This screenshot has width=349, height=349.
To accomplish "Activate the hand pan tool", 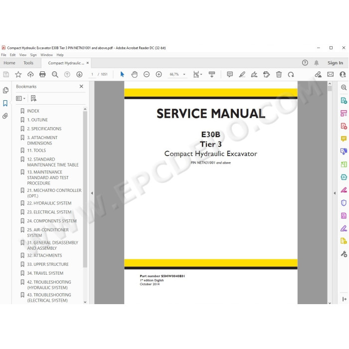I will tap(135, 74).
